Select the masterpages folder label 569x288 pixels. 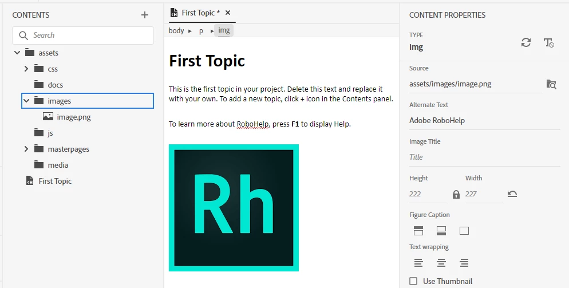click(68, 149)
